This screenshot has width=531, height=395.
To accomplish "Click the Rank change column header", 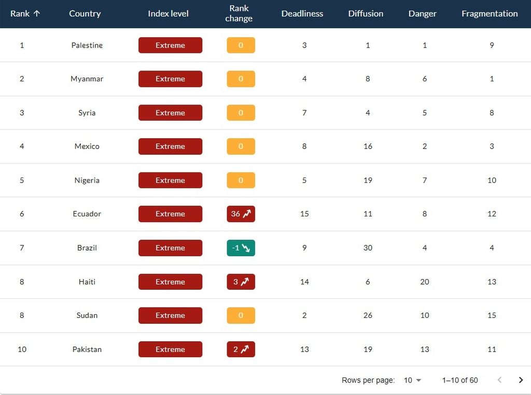I will pyautogui.click(x=239, y=13).
